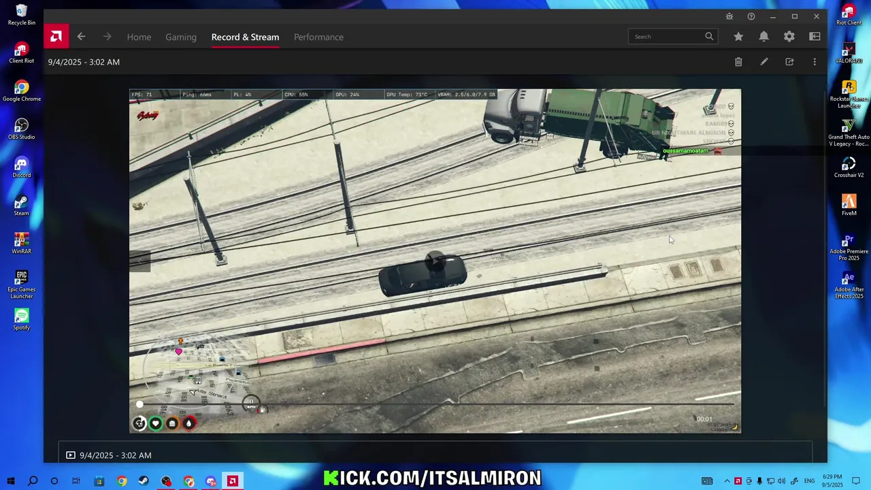Click the video preview to play
Screen dimensions: 871x490
pos(435,261)
